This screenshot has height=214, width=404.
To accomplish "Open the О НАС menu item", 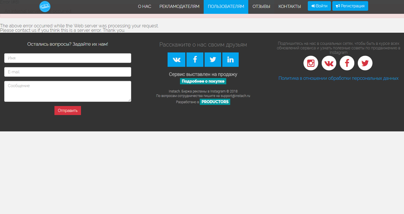I will (x=144, y=6).
